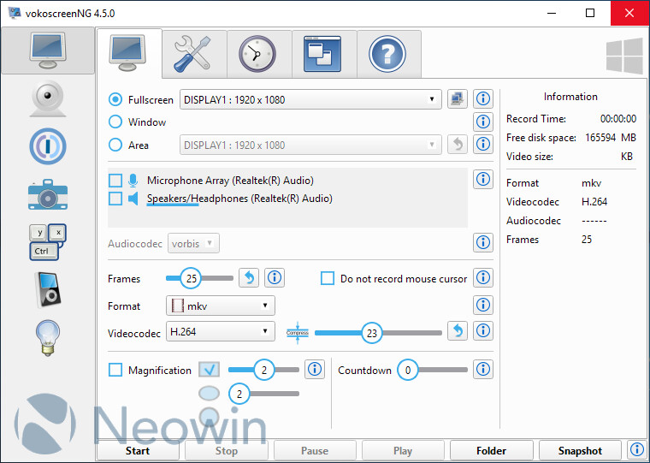Screen dimensions: 650x463
Task: Take a Snapshot
Action: [x=580, y=450]
